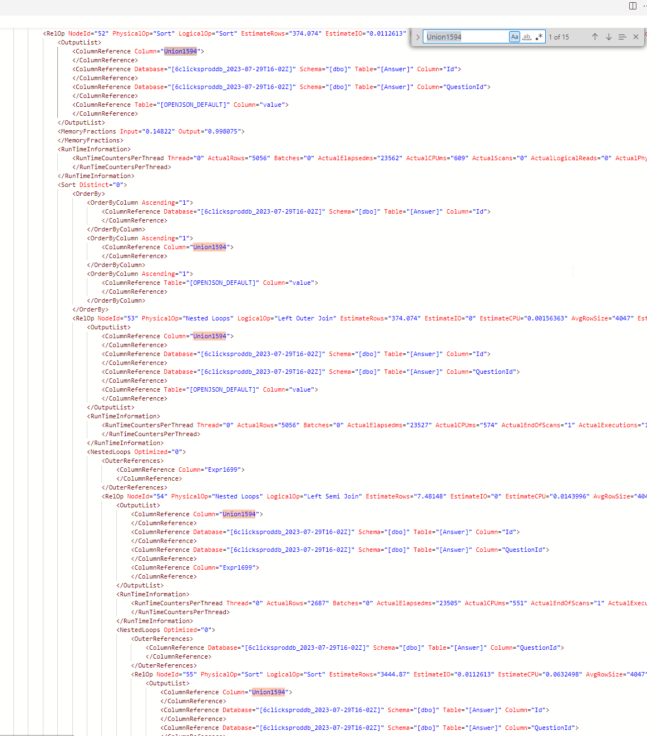Toggle the "Aa" match case option
The width and height of the screenshot is (647, 736).
(515, 37)
